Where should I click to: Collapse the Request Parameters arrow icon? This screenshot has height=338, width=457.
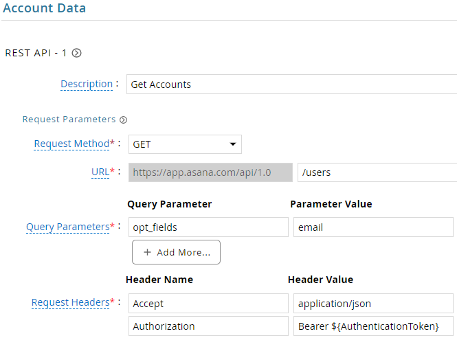pos(124,120)
